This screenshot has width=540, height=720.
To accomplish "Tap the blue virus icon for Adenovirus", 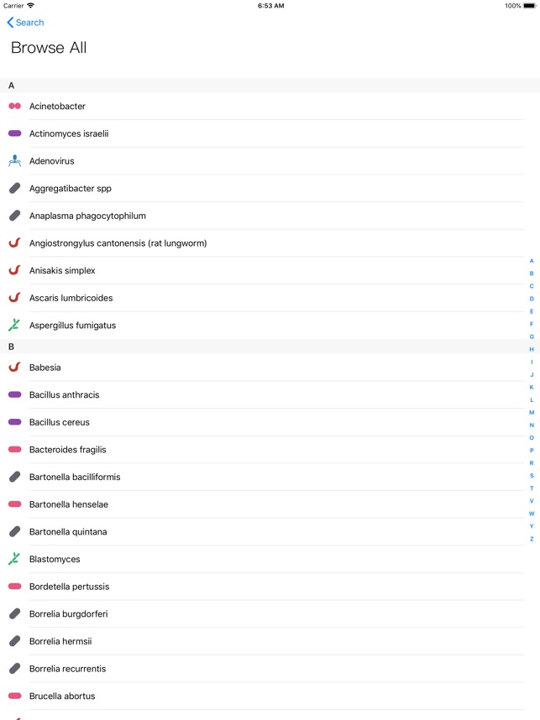I will click(14, 160).
